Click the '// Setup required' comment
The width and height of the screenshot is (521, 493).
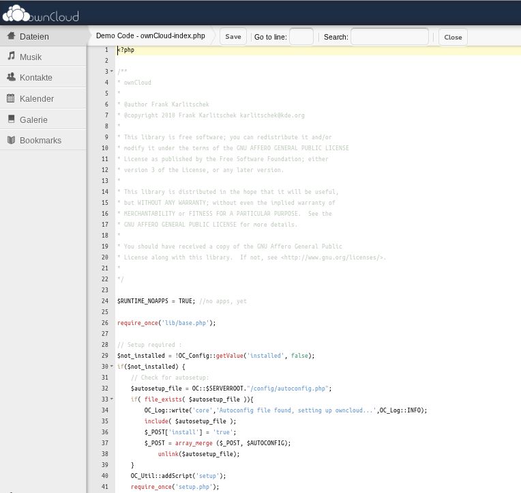click(x=149, y=345)
